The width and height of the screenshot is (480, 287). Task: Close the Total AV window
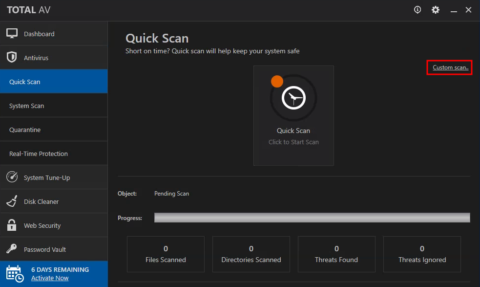[x=468, y=10]
